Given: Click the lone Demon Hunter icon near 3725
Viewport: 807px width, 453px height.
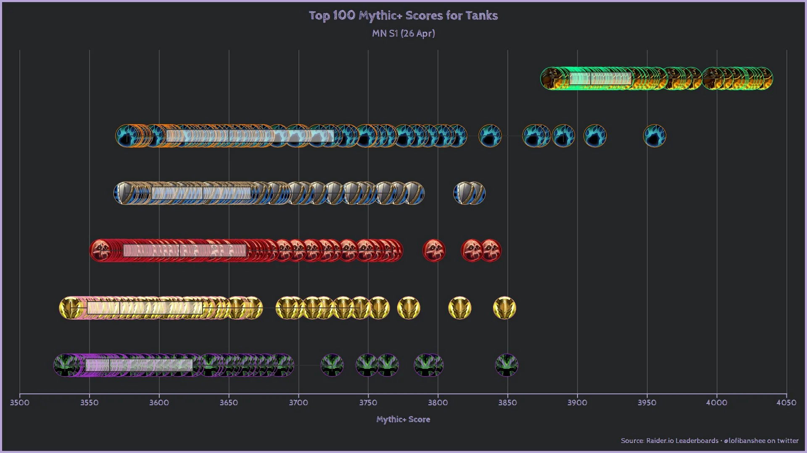Looking at the screenshot, I should coord(332,365).
